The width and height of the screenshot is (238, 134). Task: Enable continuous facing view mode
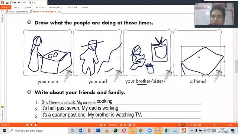(x=191, y=125)
